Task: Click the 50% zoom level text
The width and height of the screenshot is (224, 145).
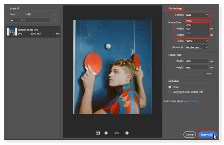Action: [116, 133]
